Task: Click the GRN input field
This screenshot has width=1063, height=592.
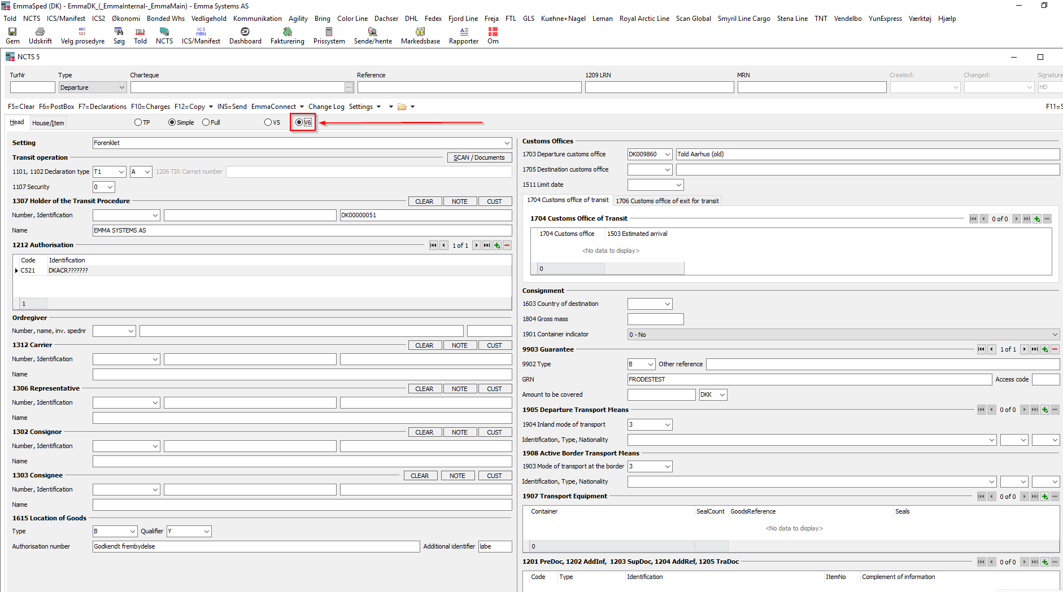Action: 809,380
